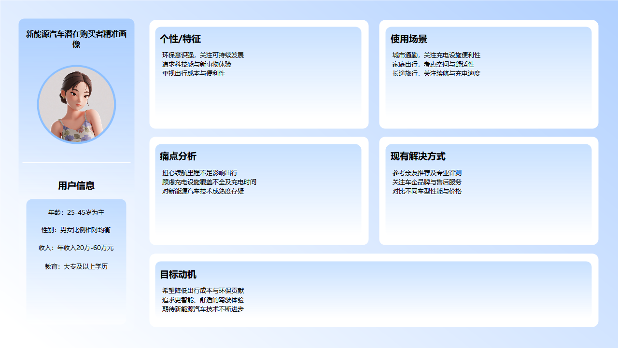Select the 担心续航里程不足 pain point
Viewport: 618px width, 348px height.
click(x=200, y=173)
